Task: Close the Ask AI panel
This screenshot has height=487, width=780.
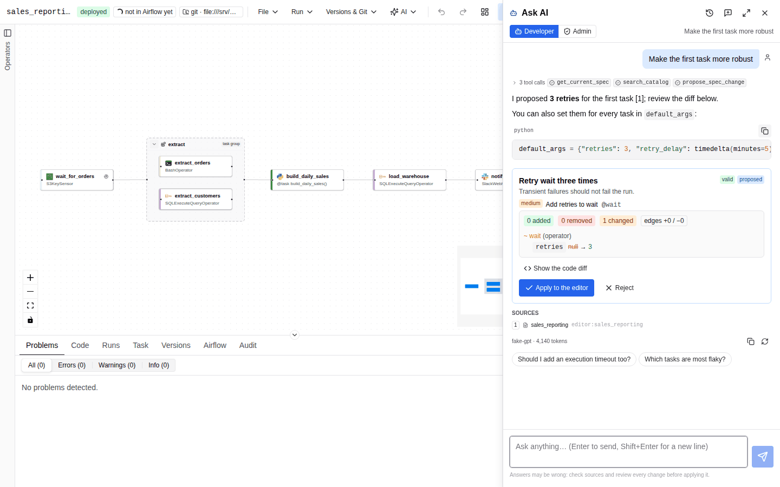Action: [x=765, y=13]
